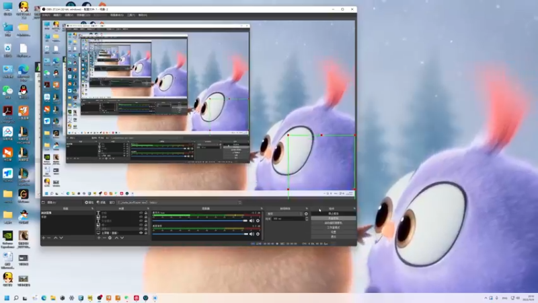The width and height of the screenshot is (538, 303).
Task: Open the Tools menu in OBS
Action: [x=131, y=15]
